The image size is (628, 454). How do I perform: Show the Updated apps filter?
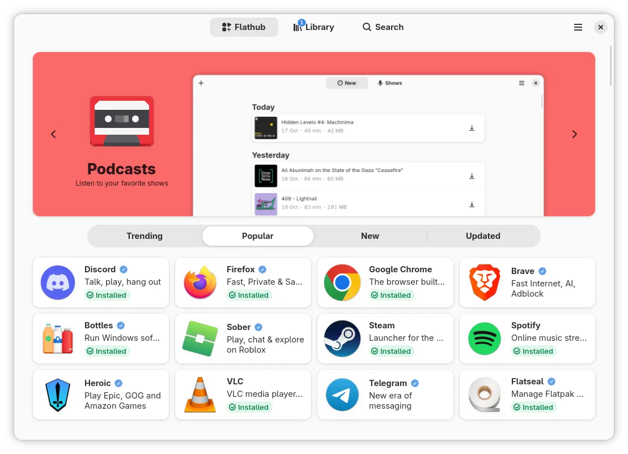[483, 236]
